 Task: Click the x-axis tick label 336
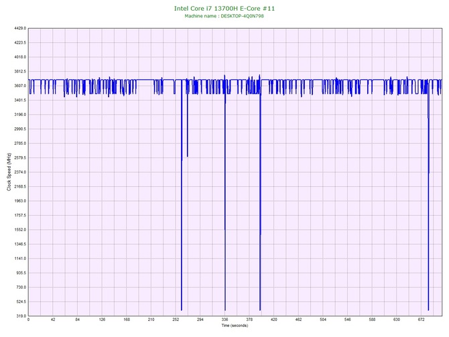pyautogui.click(x=225, y=320)
